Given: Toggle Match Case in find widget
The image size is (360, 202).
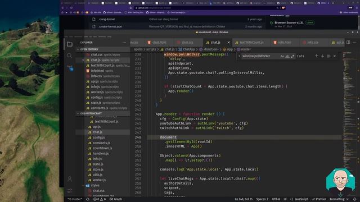Looking at the screenshot, I should point(282,56).
